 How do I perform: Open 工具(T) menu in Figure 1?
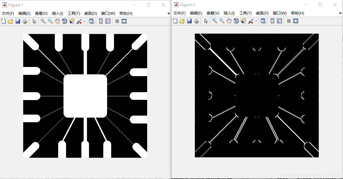[74, 13]
